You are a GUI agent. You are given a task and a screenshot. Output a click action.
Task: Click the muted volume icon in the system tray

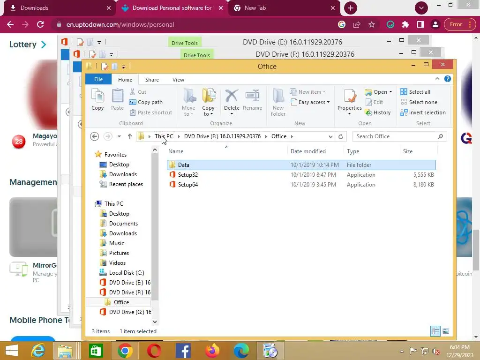click(435, 351)
